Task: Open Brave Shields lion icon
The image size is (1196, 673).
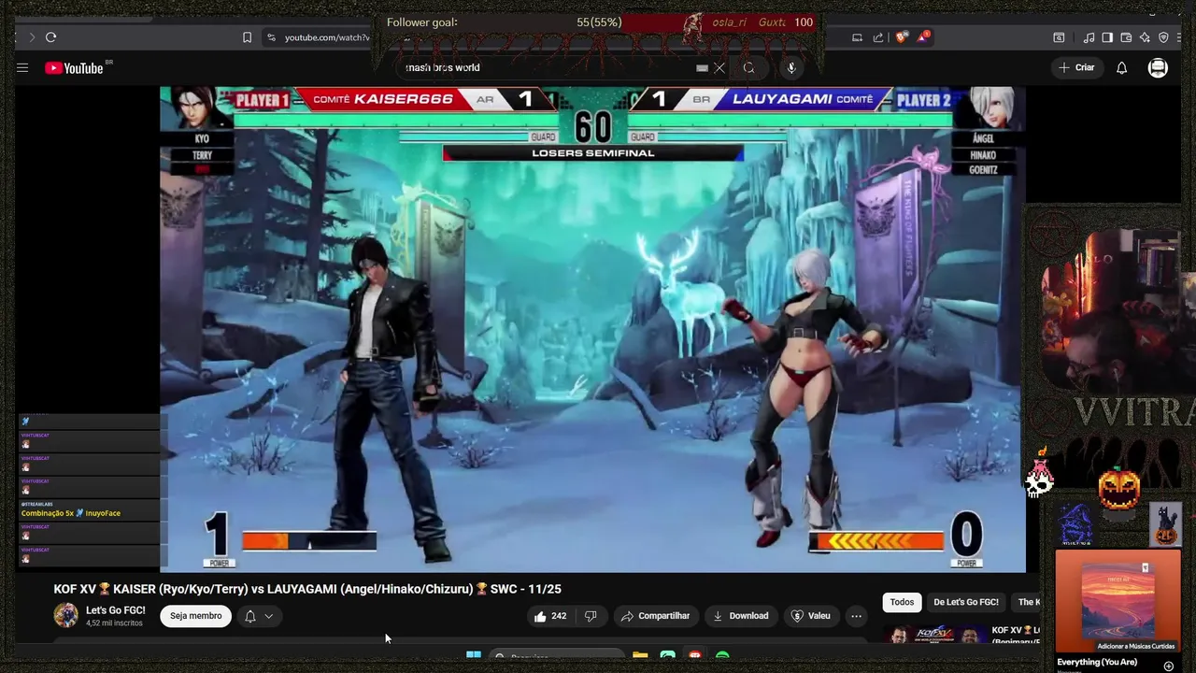Action: tap(901, 37)
